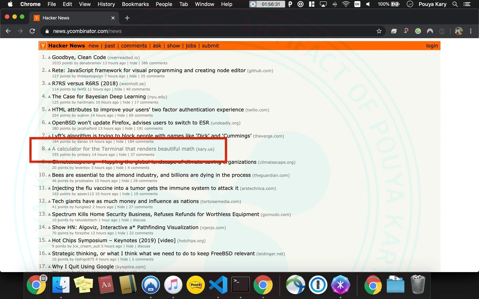Open 1Password from the Dock
The width and height of the screenshot is (479, 299).
pos(318,284)
